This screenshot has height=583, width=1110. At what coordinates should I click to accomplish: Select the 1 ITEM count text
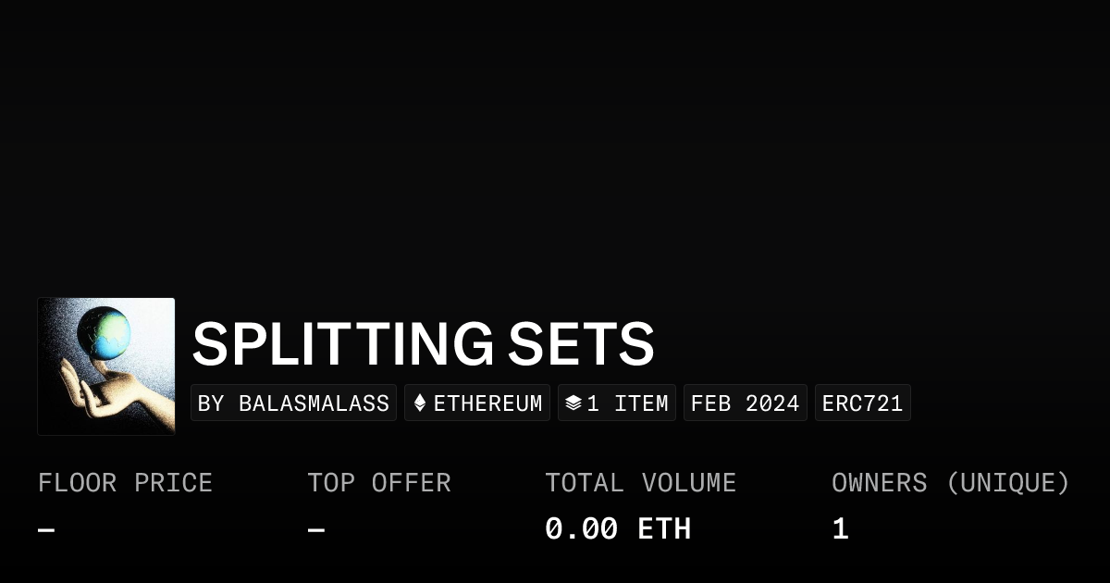(627, 403)
